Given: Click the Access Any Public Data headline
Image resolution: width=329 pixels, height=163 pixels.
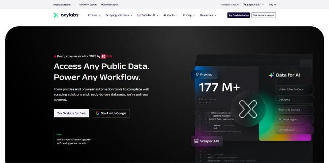Looking at the screenshot, I should pyautogui.click(x=102, y=66).
